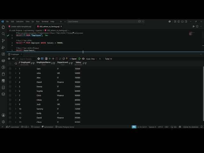Expand the row for employee 4 David
204x153 pixels.
[16, 82]
